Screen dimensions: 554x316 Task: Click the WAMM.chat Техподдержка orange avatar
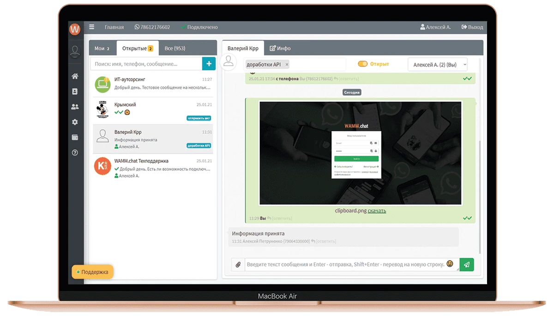[x=102, y=166]
